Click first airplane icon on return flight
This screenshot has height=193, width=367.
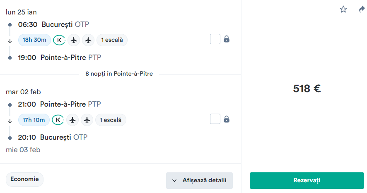(x=73, y=120)
